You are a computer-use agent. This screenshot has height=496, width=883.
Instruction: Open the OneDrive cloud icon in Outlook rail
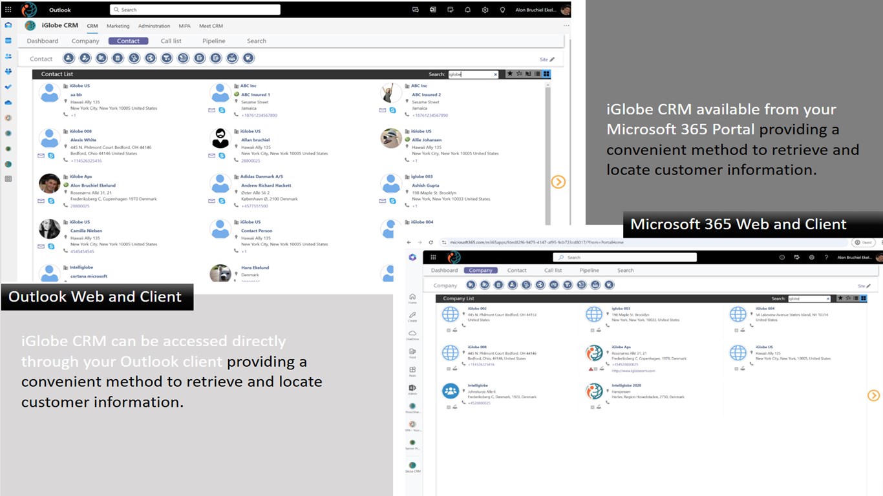(x=8, y=102)
